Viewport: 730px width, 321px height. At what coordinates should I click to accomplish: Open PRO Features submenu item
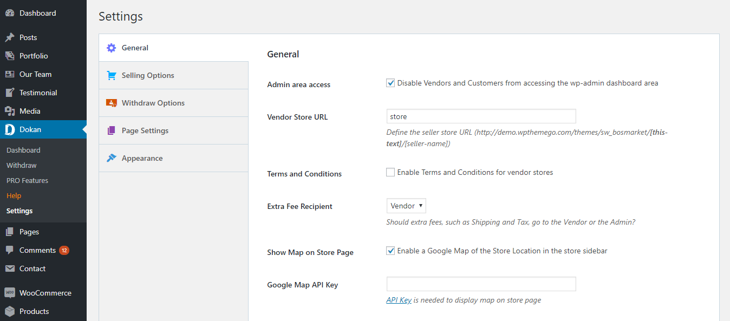27,180
